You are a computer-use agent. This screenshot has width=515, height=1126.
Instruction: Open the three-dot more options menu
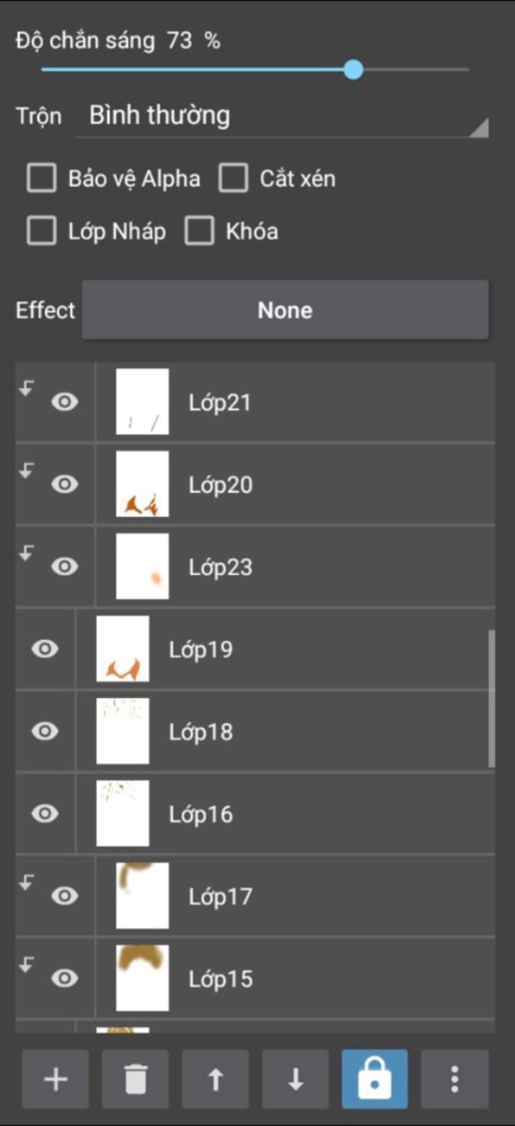[454, 1079]
